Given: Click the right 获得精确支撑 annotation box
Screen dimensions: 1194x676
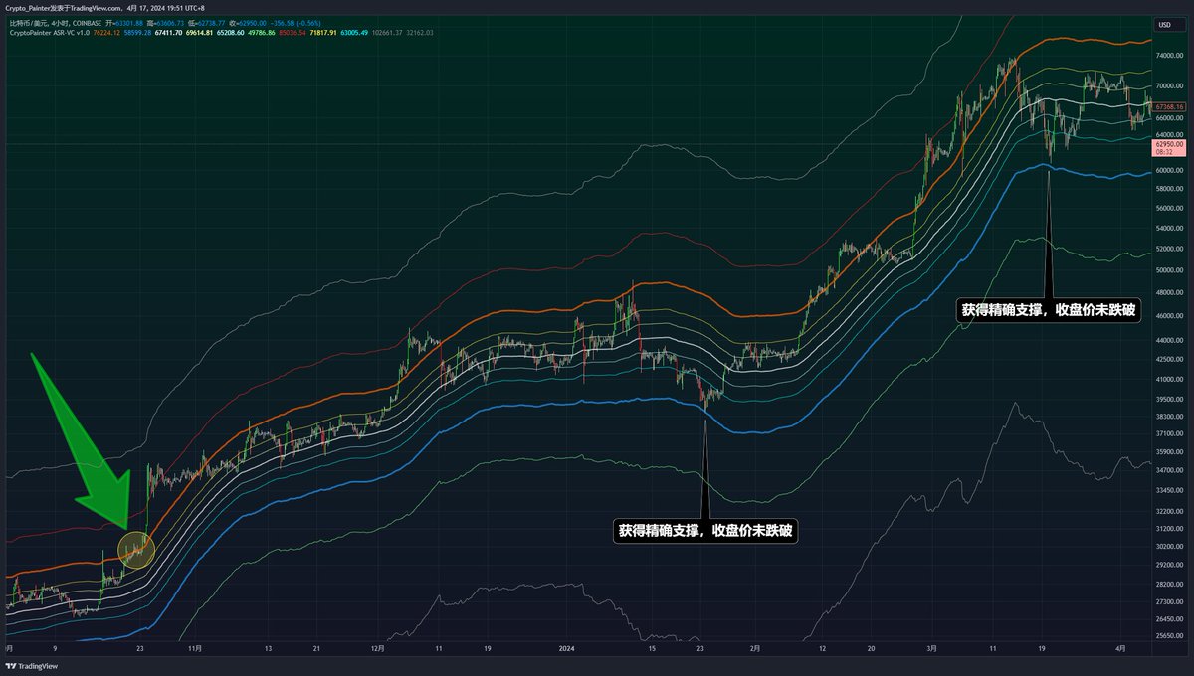Looking at the screenshot, I should [1051, 311].
